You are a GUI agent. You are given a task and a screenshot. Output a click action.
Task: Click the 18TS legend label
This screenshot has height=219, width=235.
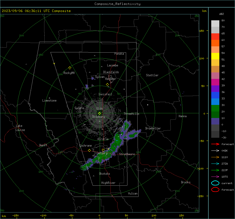(x=225, y=177)
